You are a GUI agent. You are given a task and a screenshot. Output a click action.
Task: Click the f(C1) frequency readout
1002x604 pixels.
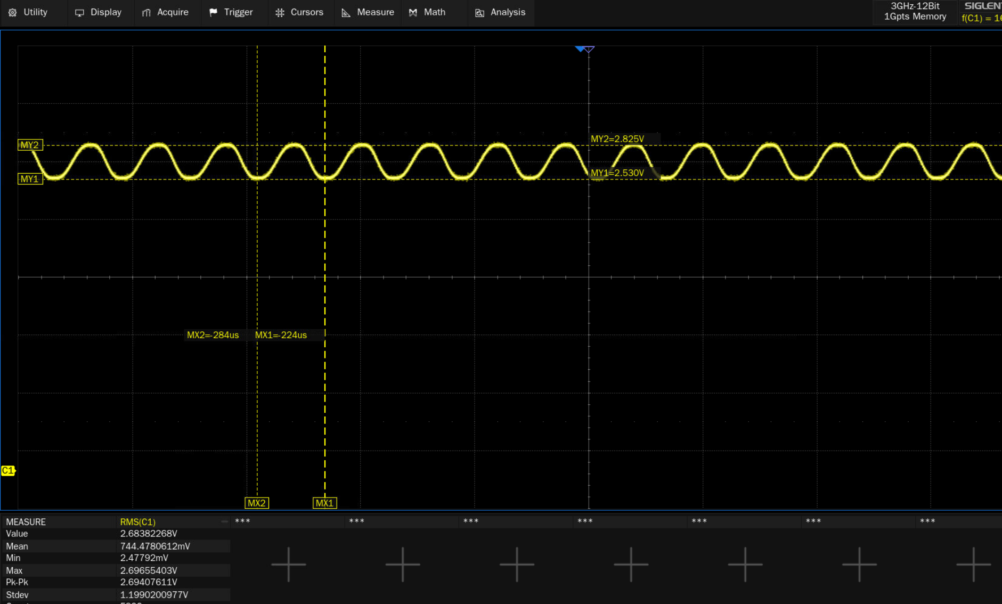click(x=981, y=18)
